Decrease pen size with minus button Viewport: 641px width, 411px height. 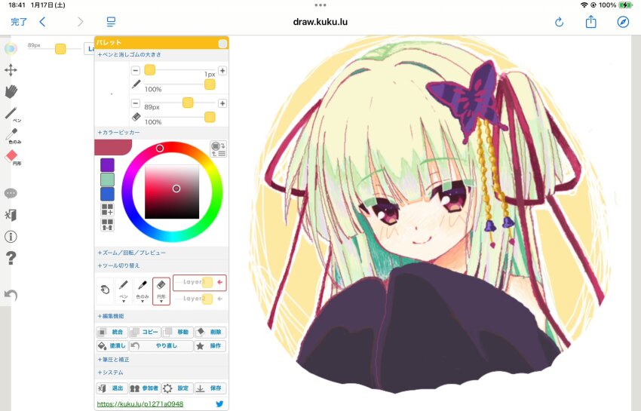coord(135,70)
